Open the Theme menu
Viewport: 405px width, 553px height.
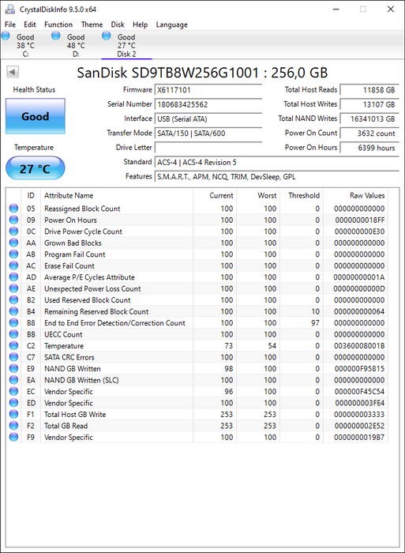92,24
